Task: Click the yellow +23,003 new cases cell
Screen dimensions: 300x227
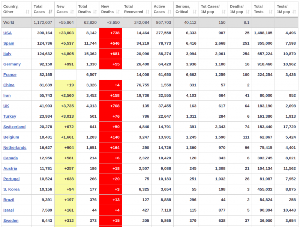Action: pos(66,33)
